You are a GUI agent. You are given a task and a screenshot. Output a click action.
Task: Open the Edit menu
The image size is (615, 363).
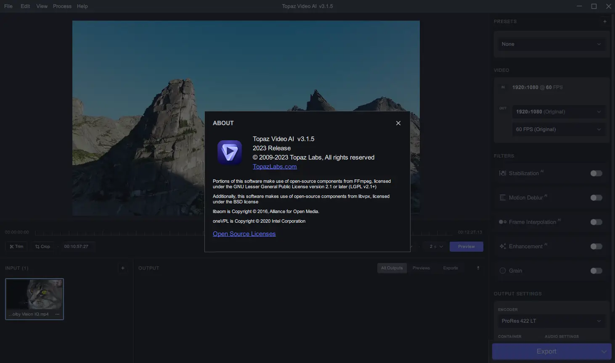[x=25, y=6]
